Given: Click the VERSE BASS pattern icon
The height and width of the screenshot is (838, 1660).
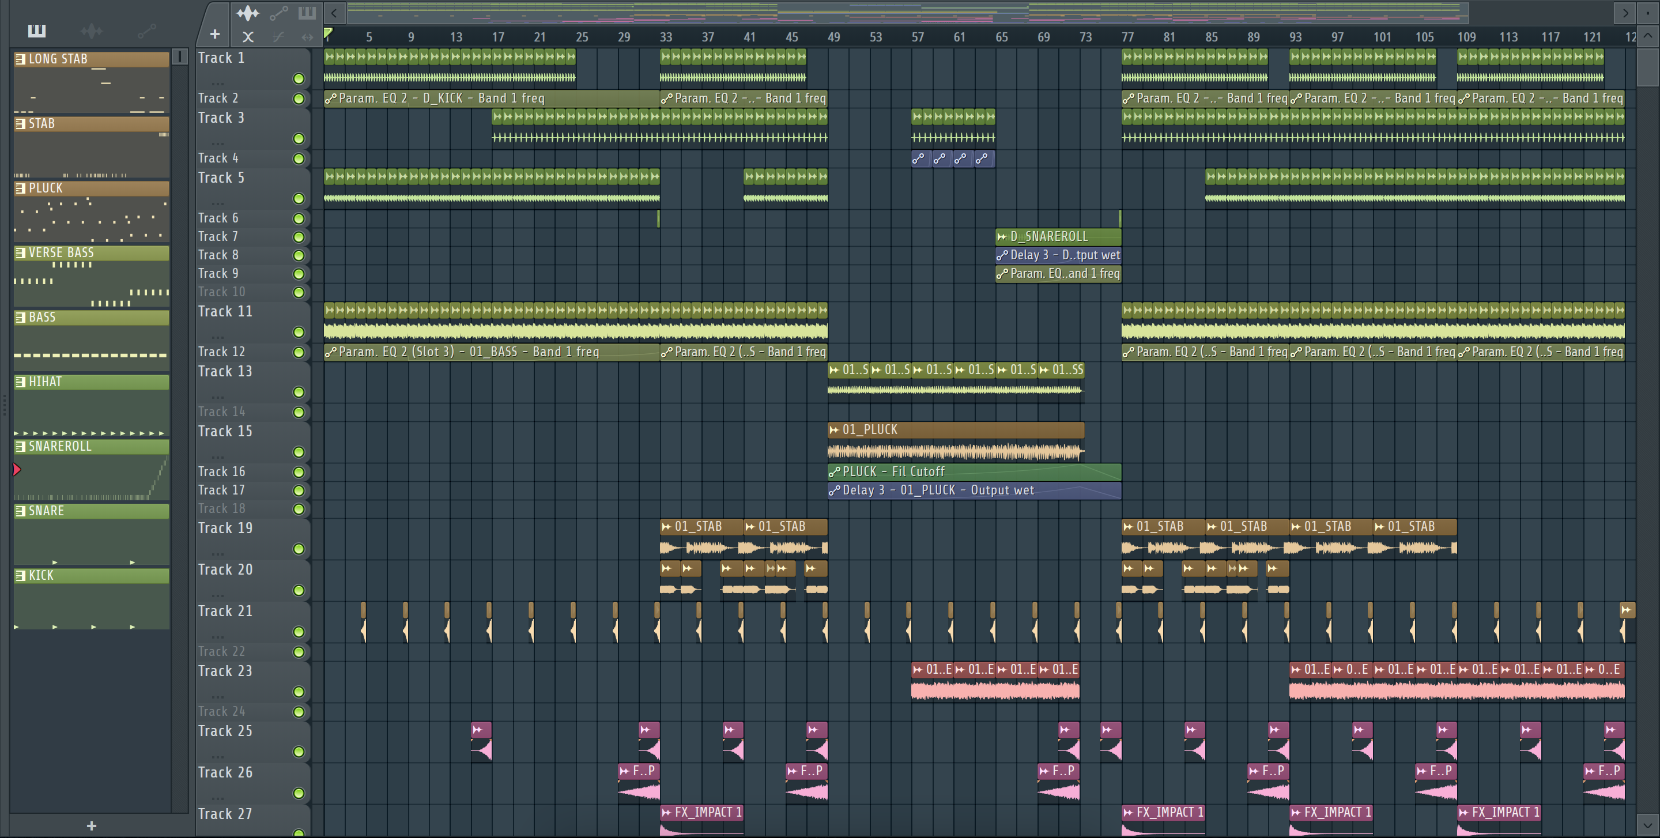Looking at the screenshot, I should click(x=20, y=252).
